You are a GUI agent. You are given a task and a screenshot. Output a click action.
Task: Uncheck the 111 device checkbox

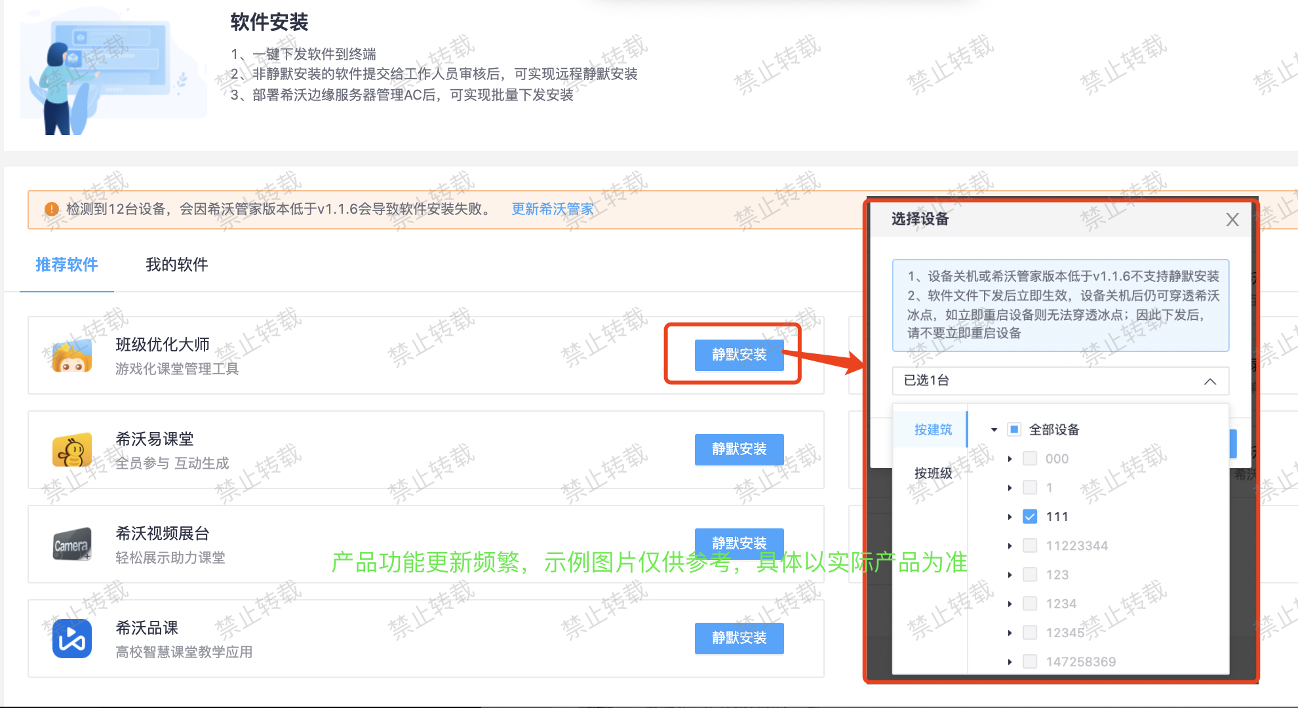(x=1030, y=517)
